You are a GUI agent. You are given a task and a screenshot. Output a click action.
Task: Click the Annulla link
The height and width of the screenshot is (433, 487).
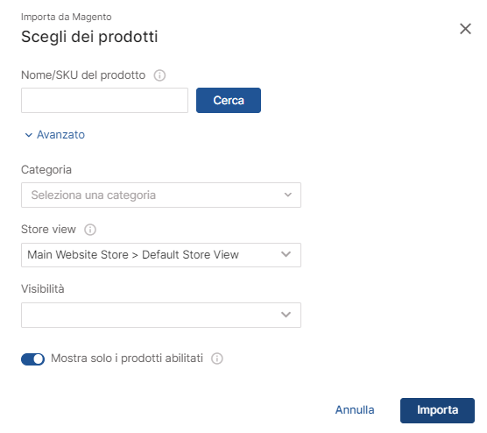click(355, 410)
